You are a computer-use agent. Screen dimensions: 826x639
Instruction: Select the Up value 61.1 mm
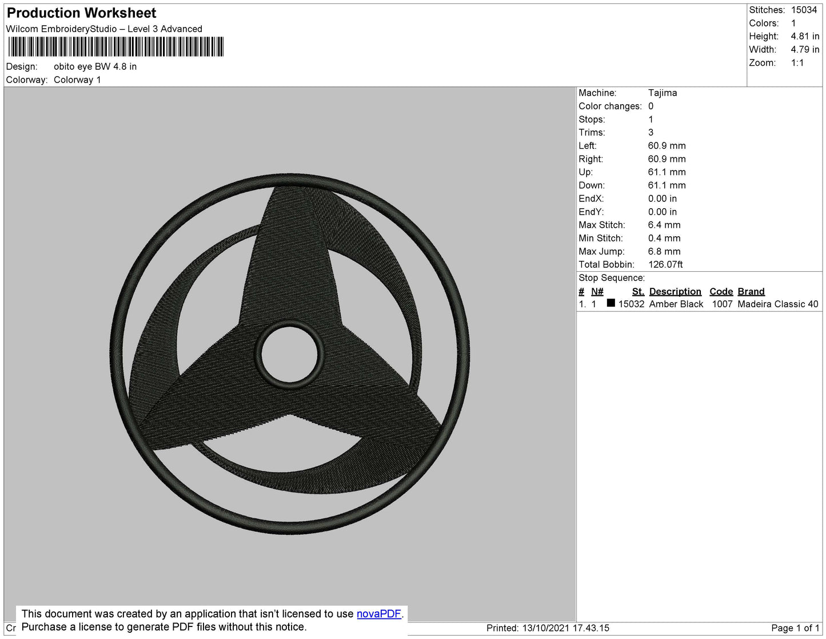pyautogui.click(x=667, y=172)
